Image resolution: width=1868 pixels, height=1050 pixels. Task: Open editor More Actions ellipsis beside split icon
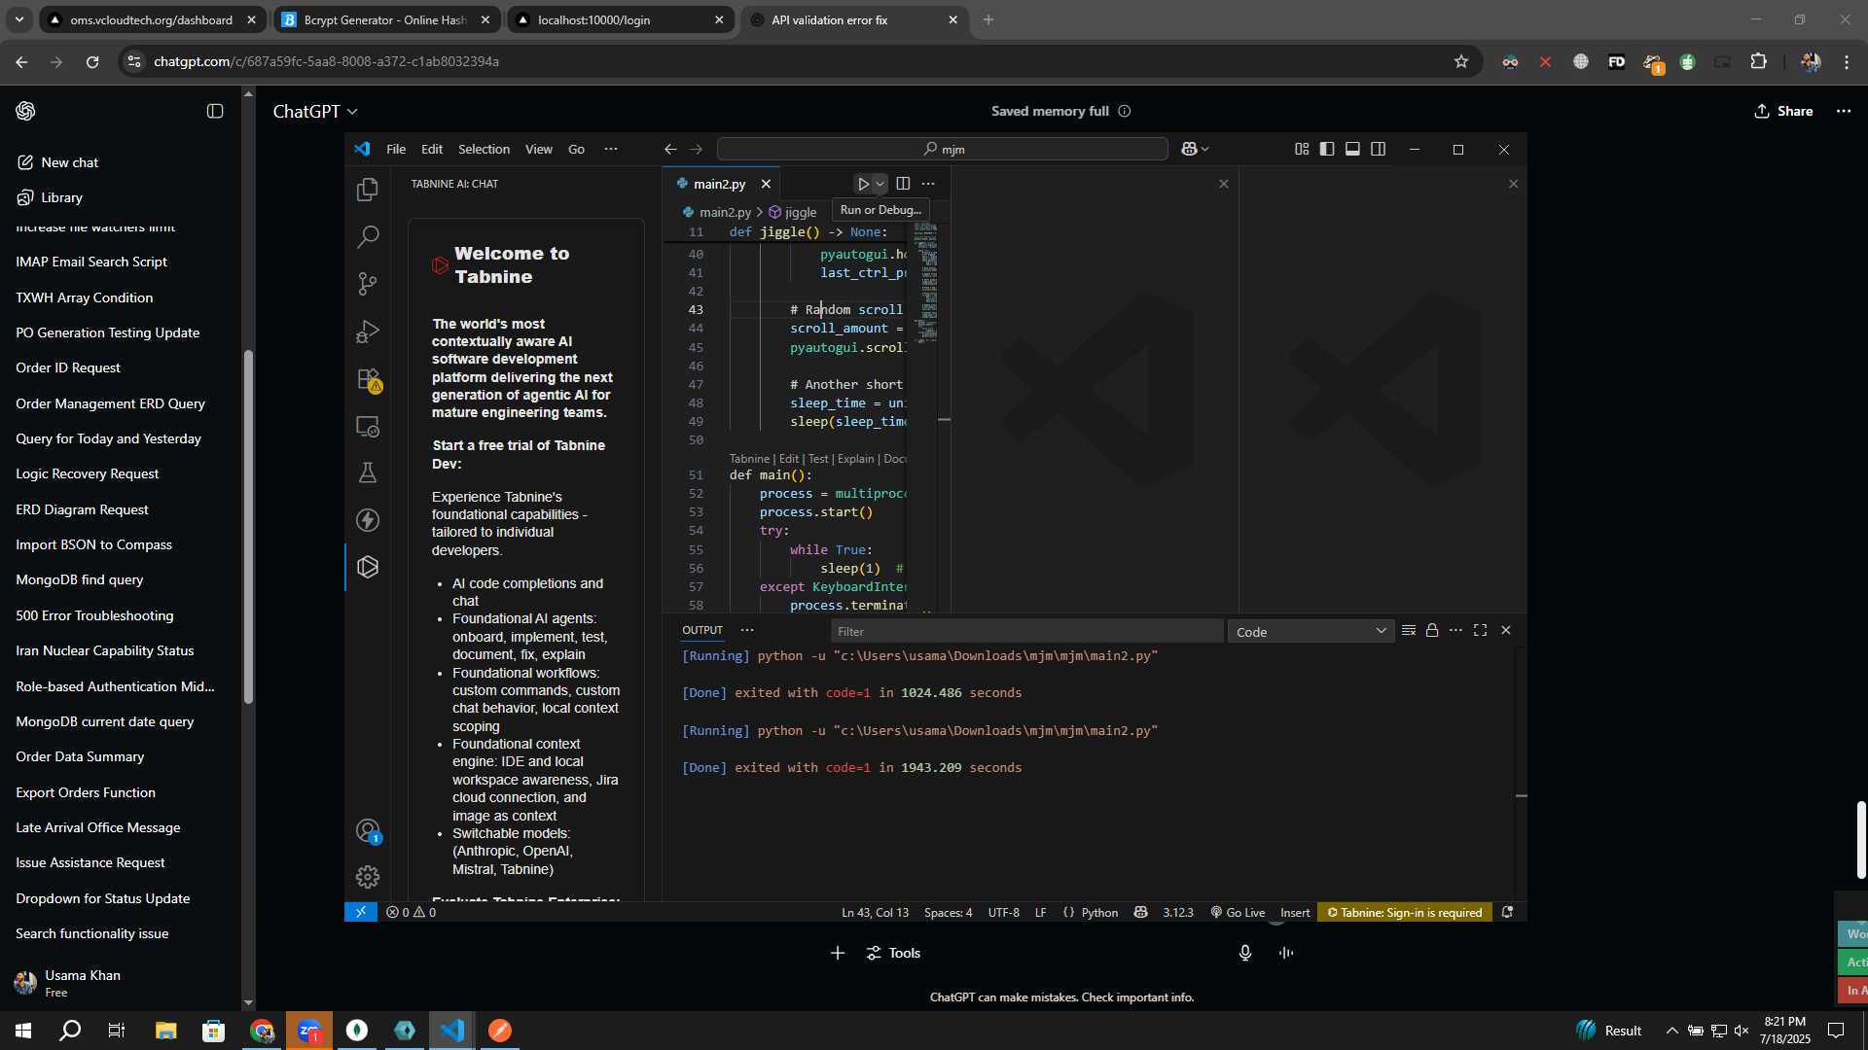[x=928, y=184]
